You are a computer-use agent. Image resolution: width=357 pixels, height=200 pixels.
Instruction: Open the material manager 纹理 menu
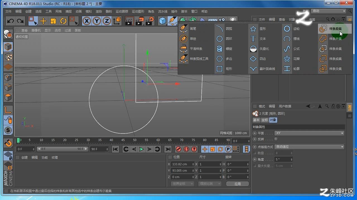tap(55, 157)
